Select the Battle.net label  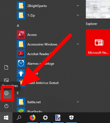point(34,102)
